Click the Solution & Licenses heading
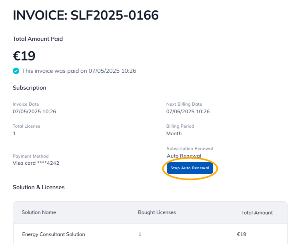This screenshot has width=288, height=244. tap(38, 187)
